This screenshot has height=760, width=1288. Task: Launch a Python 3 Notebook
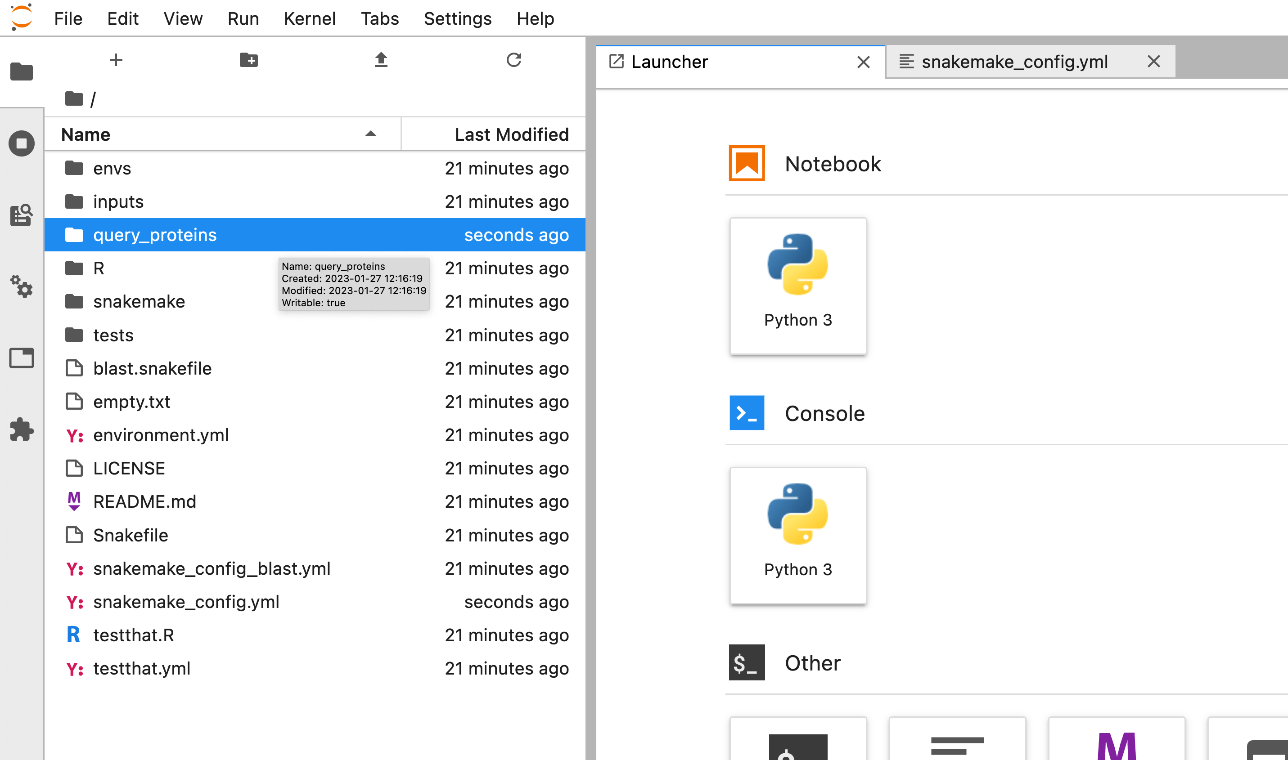797,285
